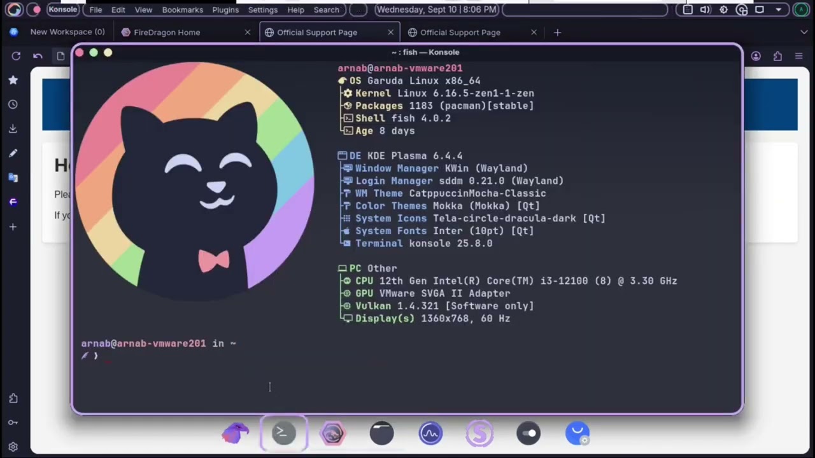Open the browser hamburger menu
815x458 pixels.
point(799,56)
